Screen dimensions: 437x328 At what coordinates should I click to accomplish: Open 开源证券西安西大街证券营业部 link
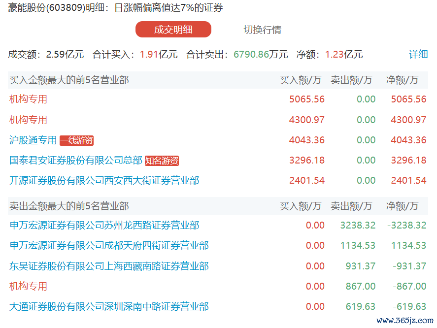(104, 181)
